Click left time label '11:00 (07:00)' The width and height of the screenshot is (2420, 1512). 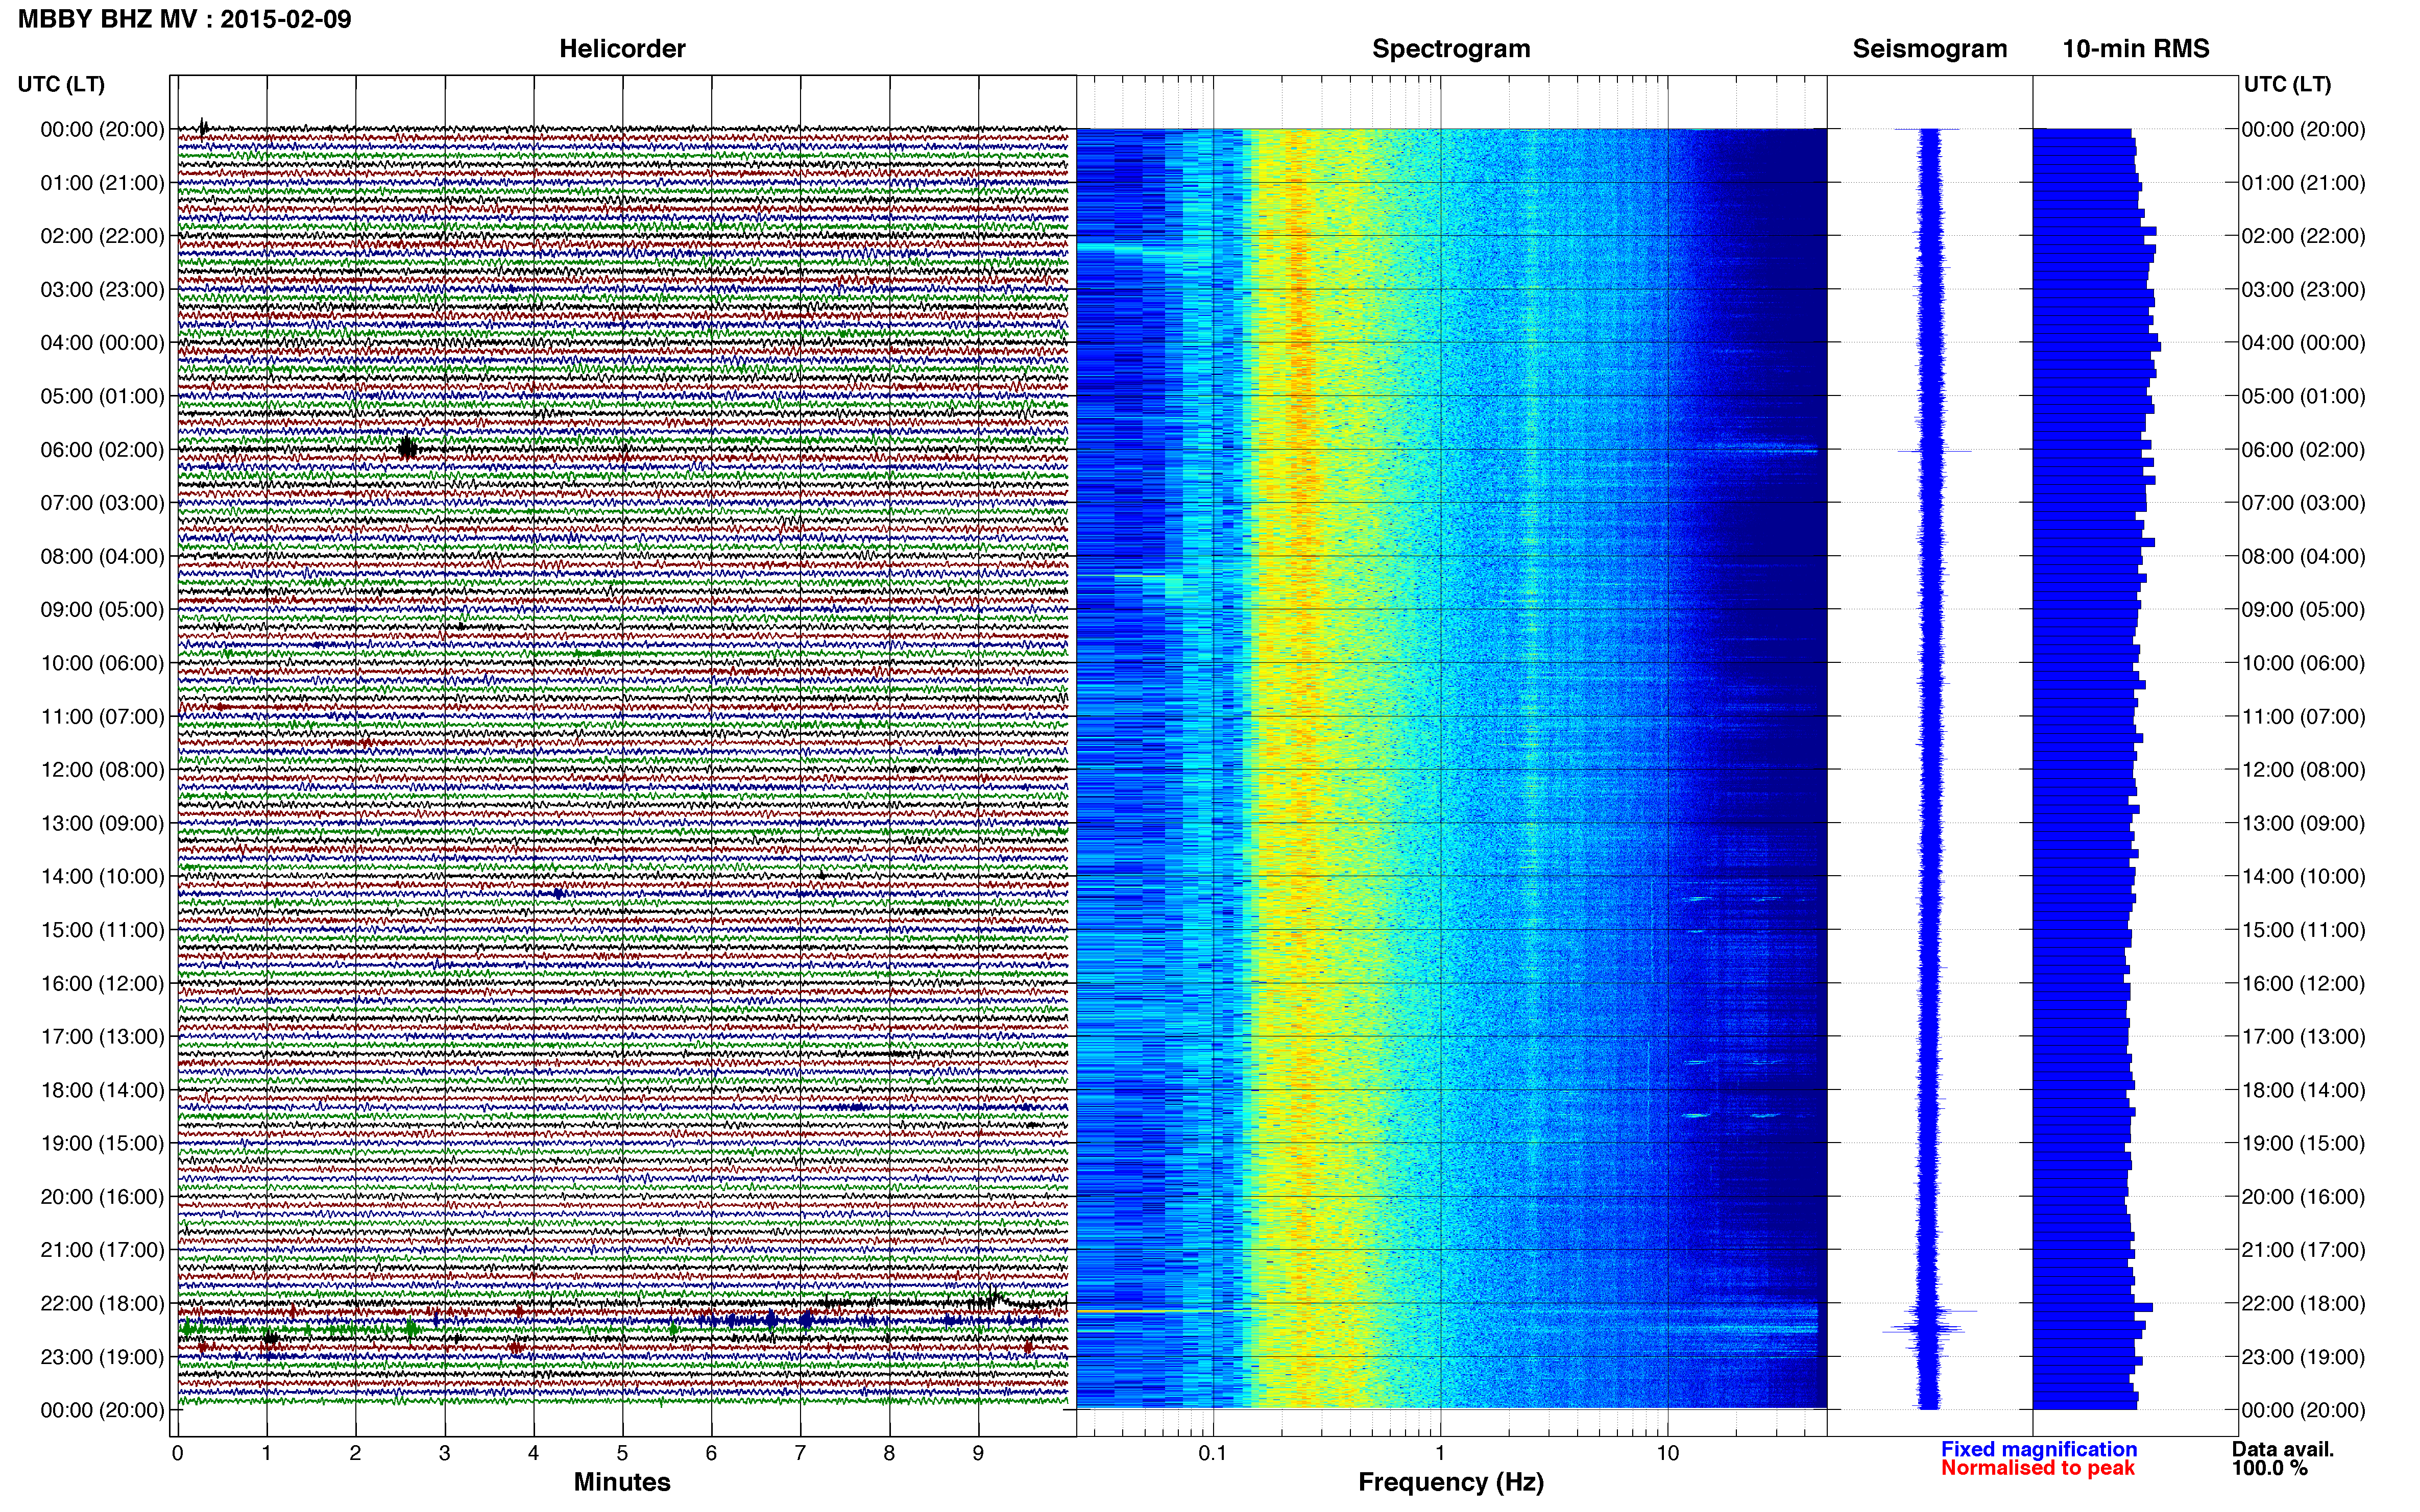pyautogui.click(x=102, y=717)
